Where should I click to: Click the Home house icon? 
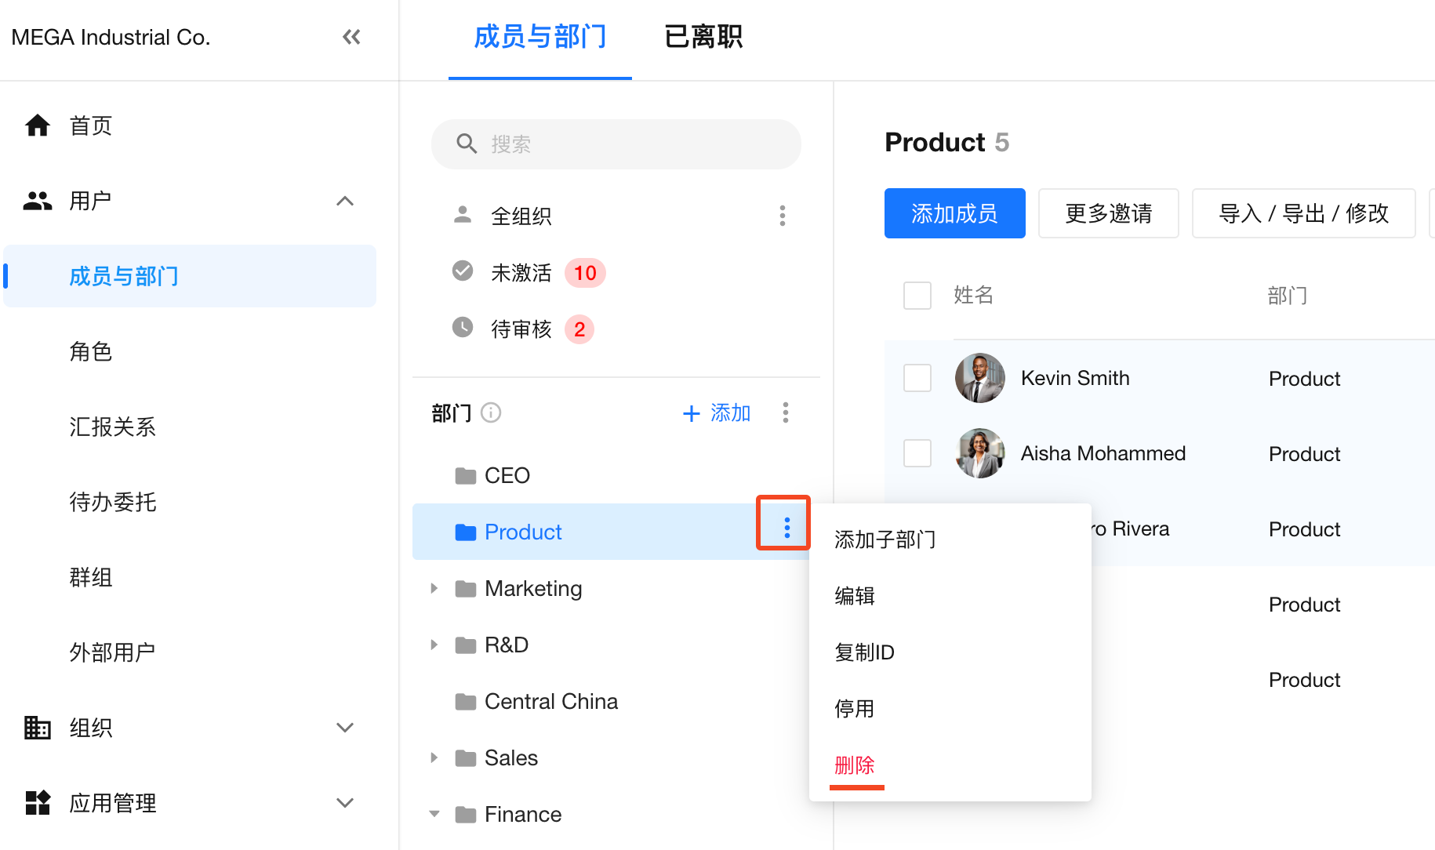(x=37, y=125)
